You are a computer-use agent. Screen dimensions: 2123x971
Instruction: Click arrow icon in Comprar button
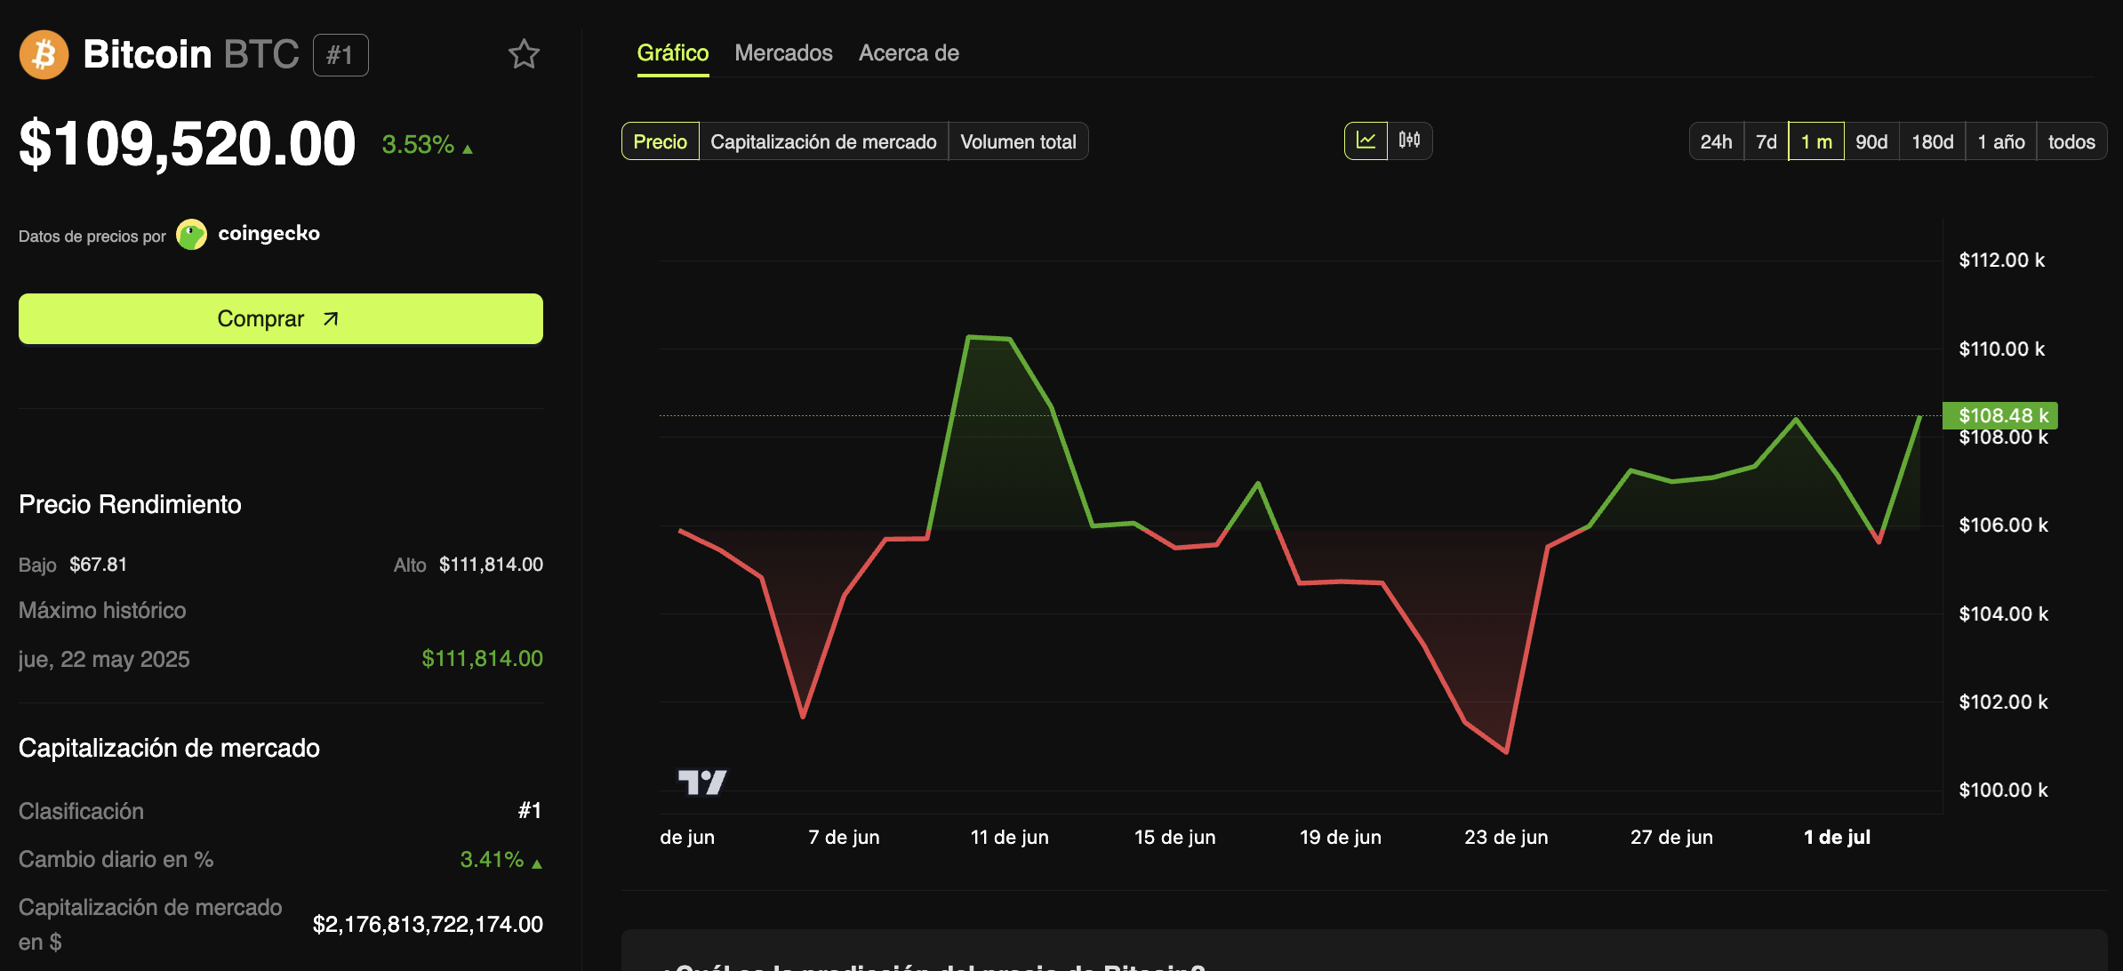coord(331,319)
